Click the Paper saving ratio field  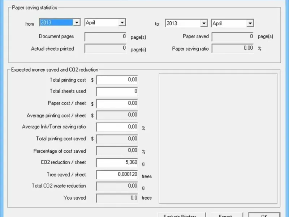(233, 48)
